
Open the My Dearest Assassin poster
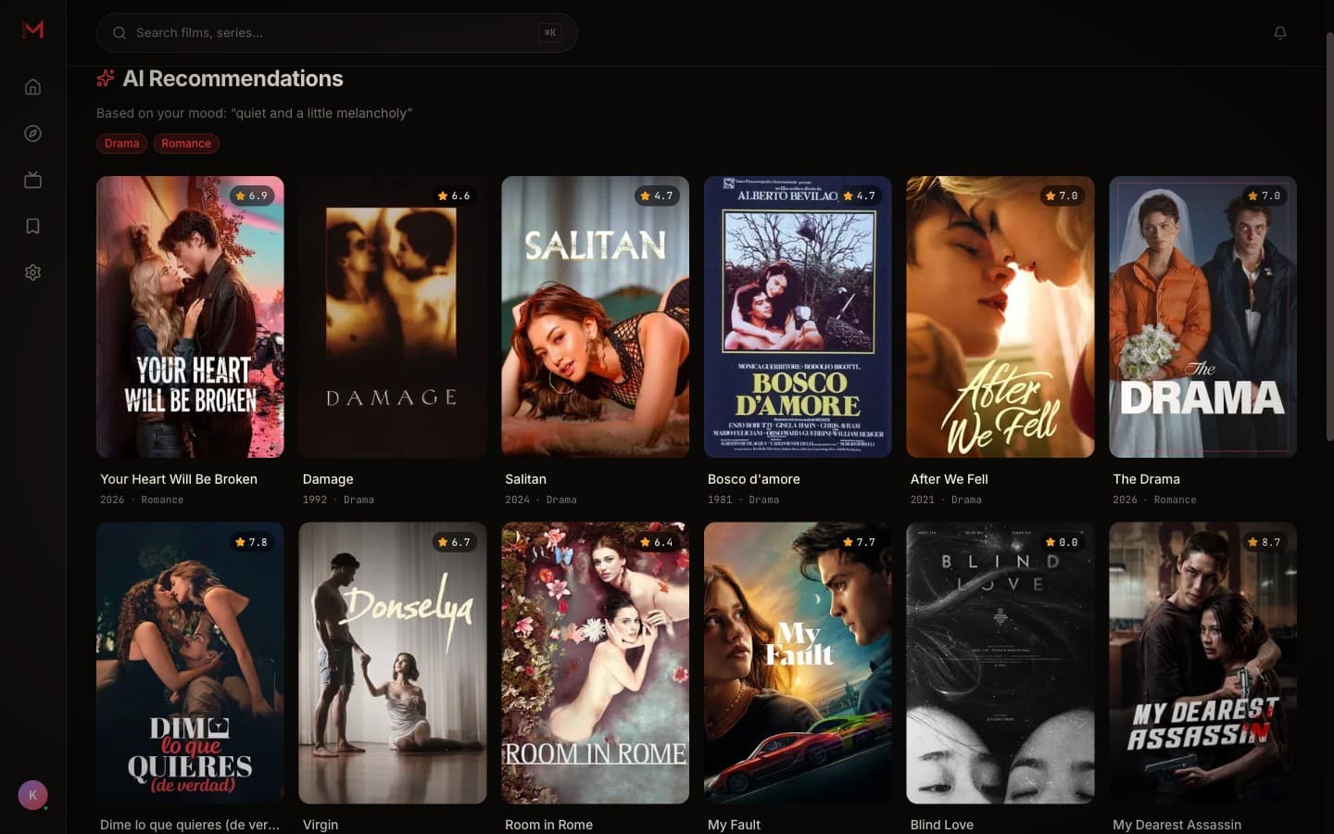click(x=1202, y=663)
